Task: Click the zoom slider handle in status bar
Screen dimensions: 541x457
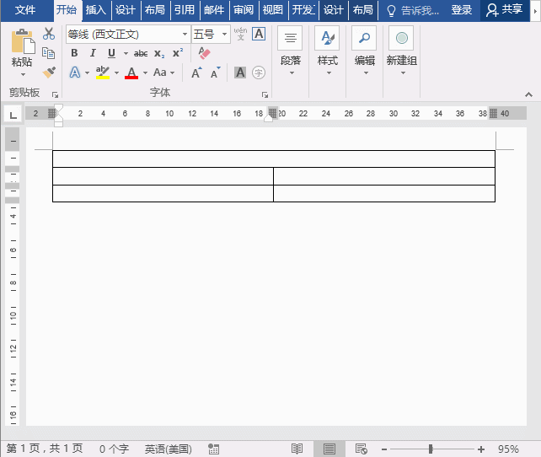Action: pos(431,449)
